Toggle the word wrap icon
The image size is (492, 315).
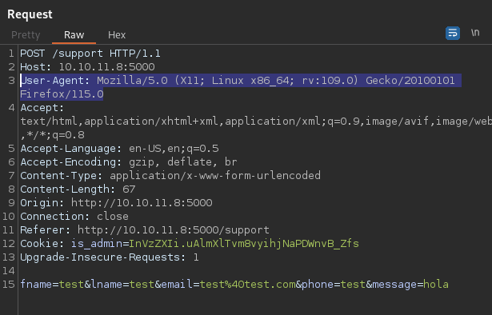pos(453,33)
